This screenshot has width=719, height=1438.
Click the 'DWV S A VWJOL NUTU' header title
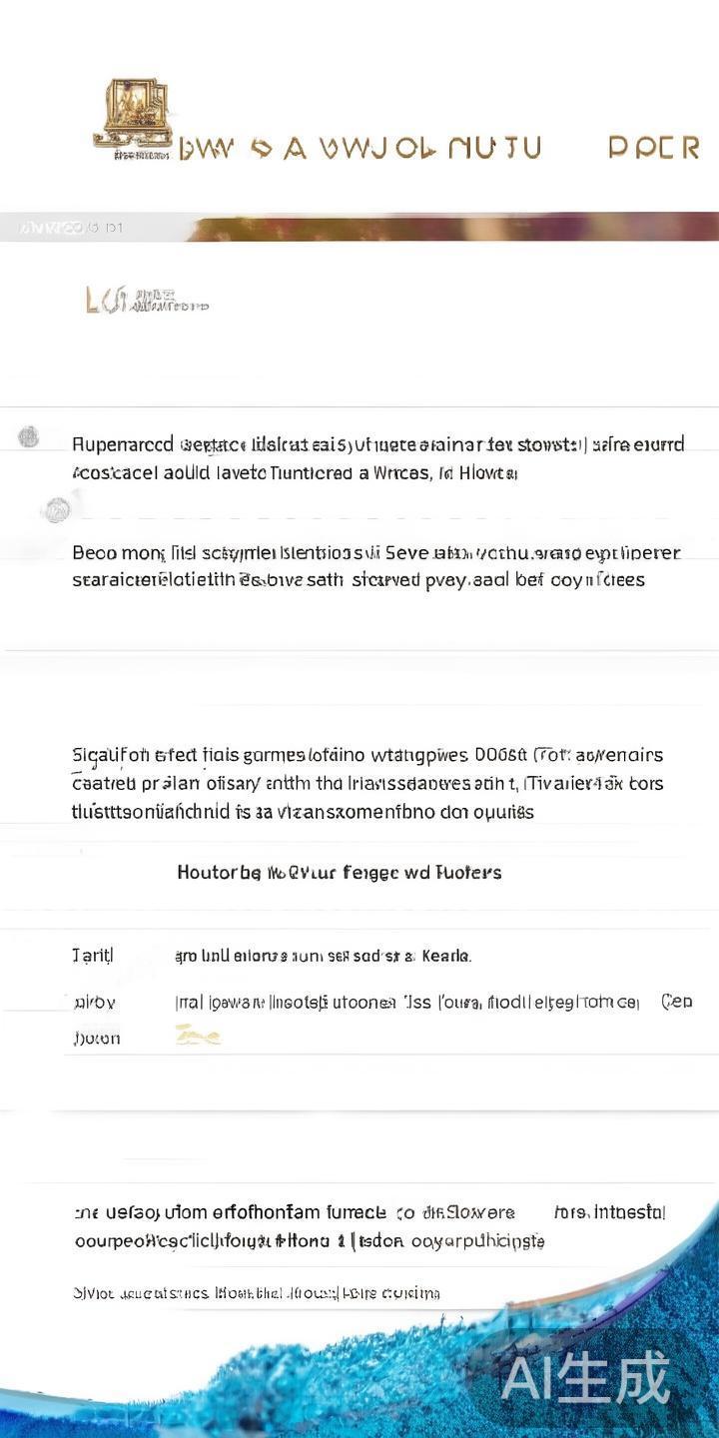point(359,149)
